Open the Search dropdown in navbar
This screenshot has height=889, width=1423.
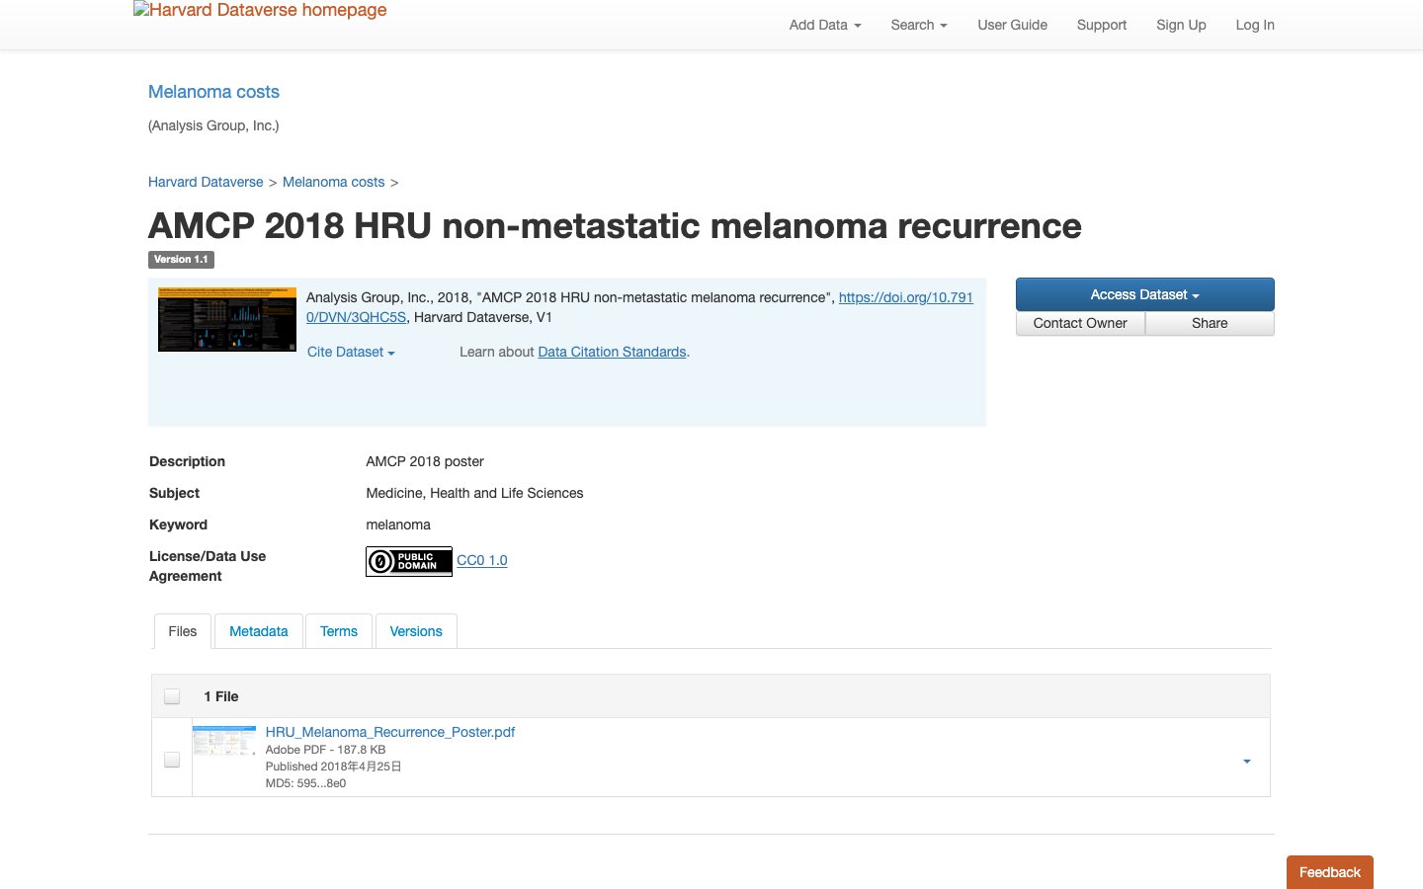[x=919, y=25]
